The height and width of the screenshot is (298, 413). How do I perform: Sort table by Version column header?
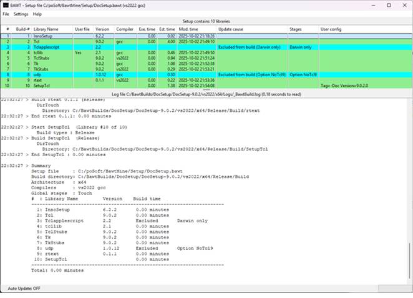(x=102, y=29)
